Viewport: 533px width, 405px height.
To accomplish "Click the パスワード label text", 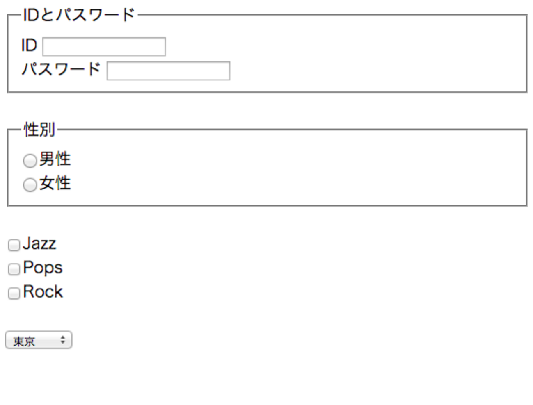I will [61, 69].
